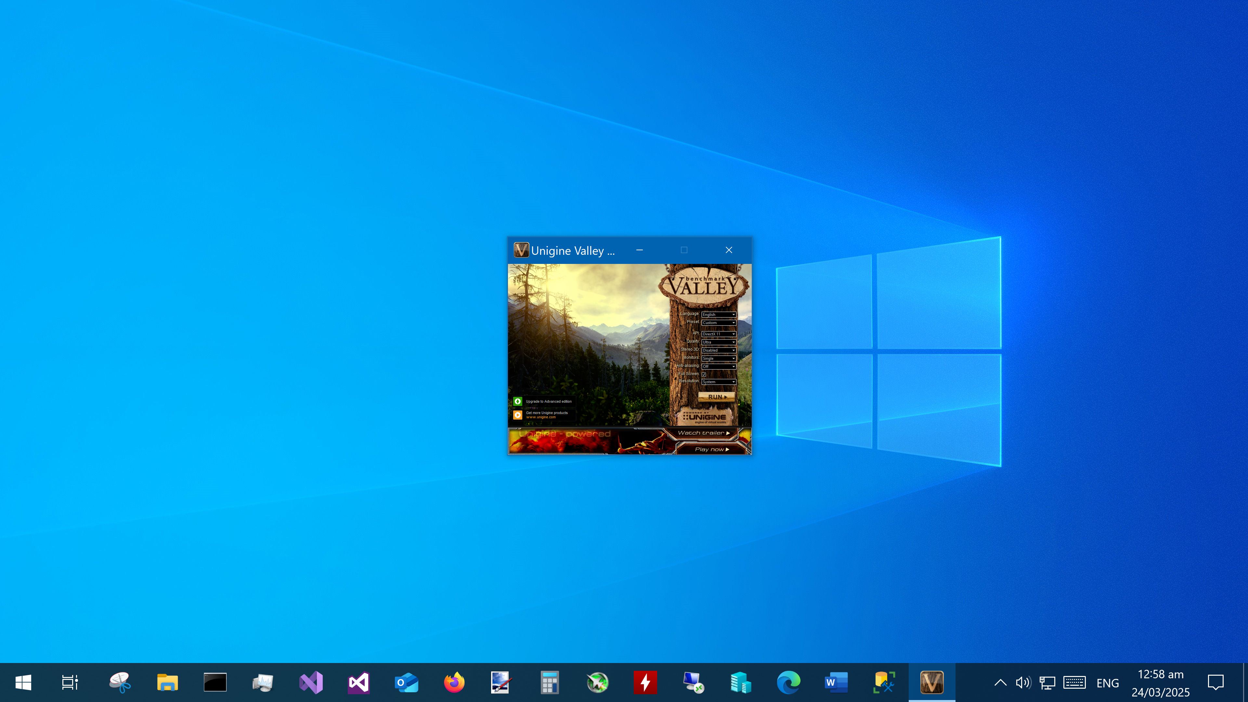Viewport: 1248px width, 702px height.
Task: Click the Unigine Valley title bar icon
Action: click(x=521, y=250)
